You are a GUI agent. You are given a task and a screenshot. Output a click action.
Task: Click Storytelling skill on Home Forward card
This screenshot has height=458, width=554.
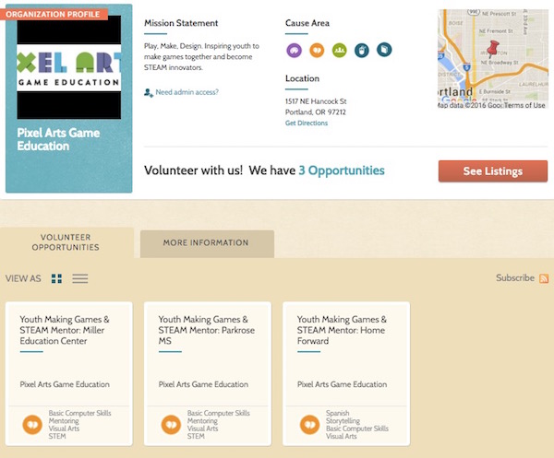tap(343, 420)
